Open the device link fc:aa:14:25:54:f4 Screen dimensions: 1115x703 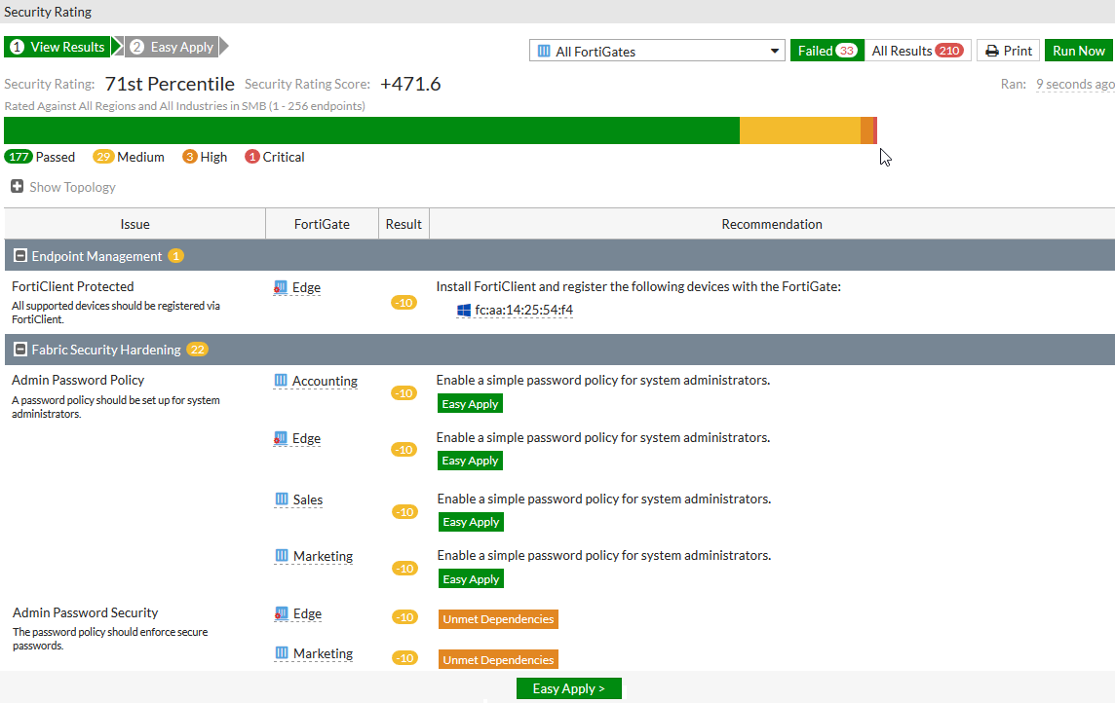tap(524, 311)
